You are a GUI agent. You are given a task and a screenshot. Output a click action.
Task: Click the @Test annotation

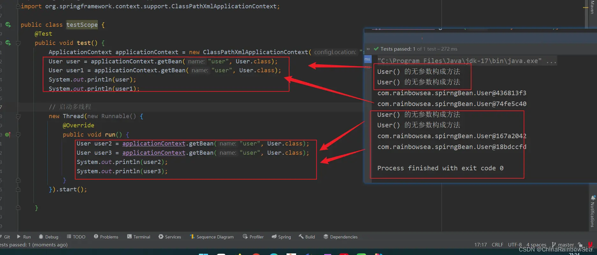coord(43,34)
